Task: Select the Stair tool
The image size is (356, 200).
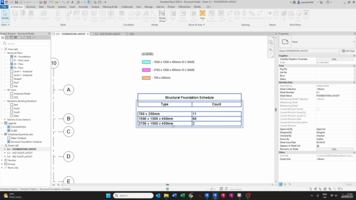Action: point(137,15)
